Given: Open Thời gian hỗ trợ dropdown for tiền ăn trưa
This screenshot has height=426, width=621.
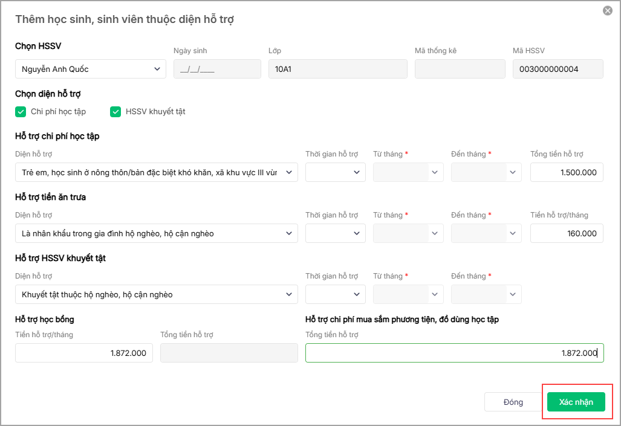Looking at the screenshot, I should 336,234.
